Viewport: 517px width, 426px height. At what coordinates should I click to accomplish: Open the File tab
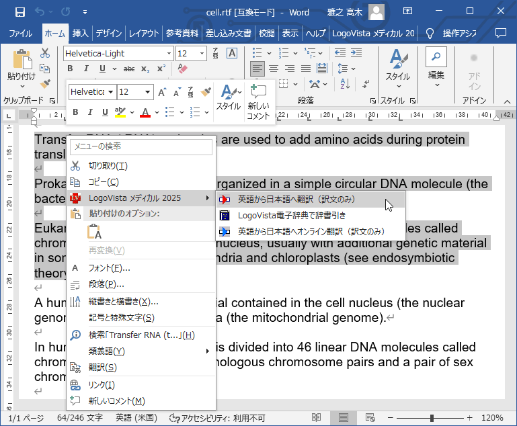(x=20, y=34)
